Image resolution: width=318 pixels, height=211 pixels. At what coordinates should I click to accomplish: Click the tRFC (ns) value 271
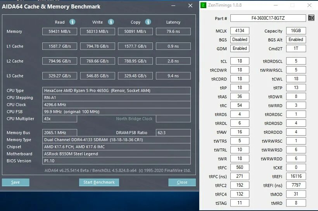pyautogui.click(x=240, y=177)
